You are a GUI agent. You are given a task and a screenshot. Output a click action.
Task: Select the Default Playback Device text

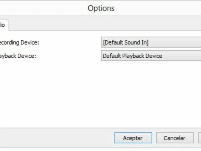coord(132,56)
